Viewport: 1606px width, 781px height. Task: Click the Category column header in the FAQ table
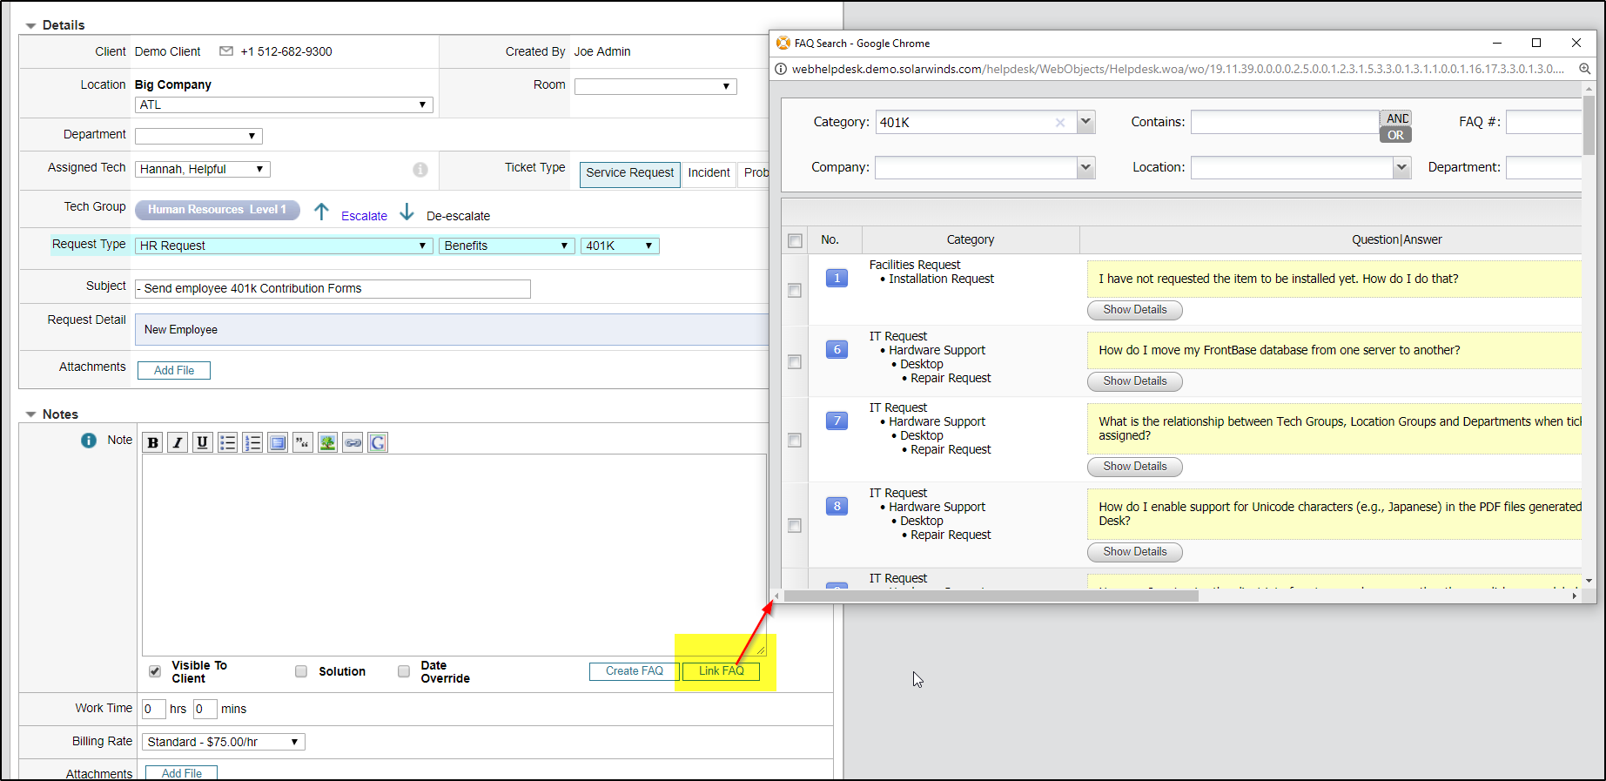coord(971,239)
